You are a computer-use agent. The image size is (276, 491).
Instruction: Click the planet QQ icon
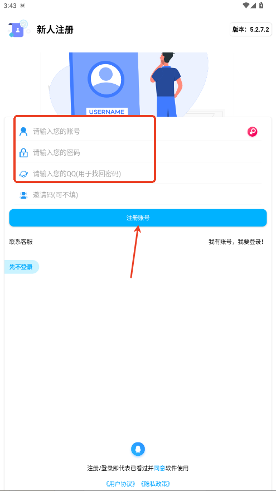click(23, 174)
